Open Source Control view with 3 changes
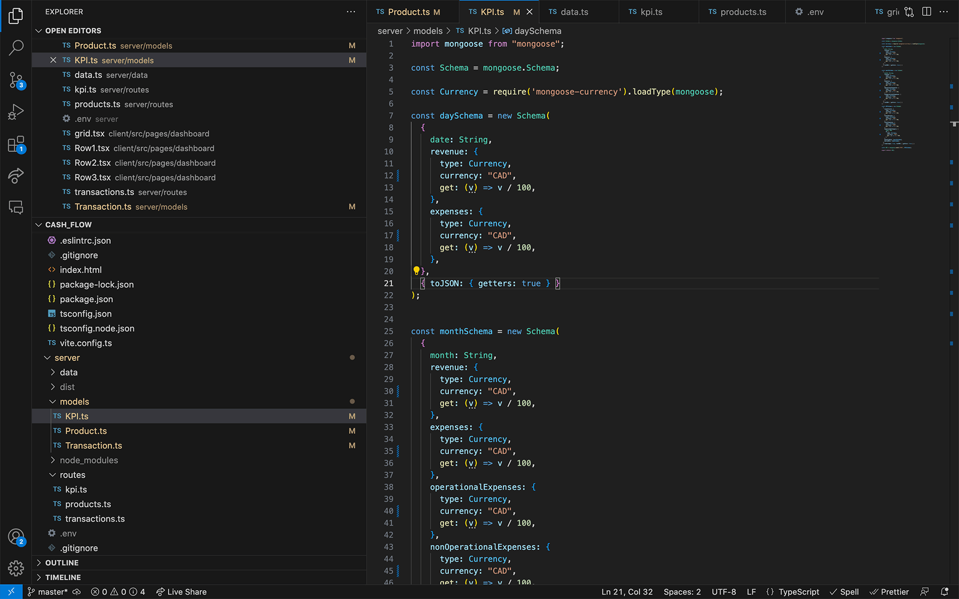 16,80
